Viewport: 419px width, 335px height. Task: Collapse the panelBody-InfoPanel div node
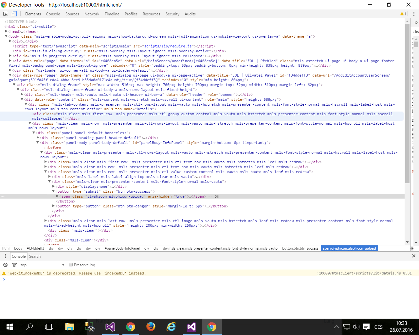(x=38, y=143)
